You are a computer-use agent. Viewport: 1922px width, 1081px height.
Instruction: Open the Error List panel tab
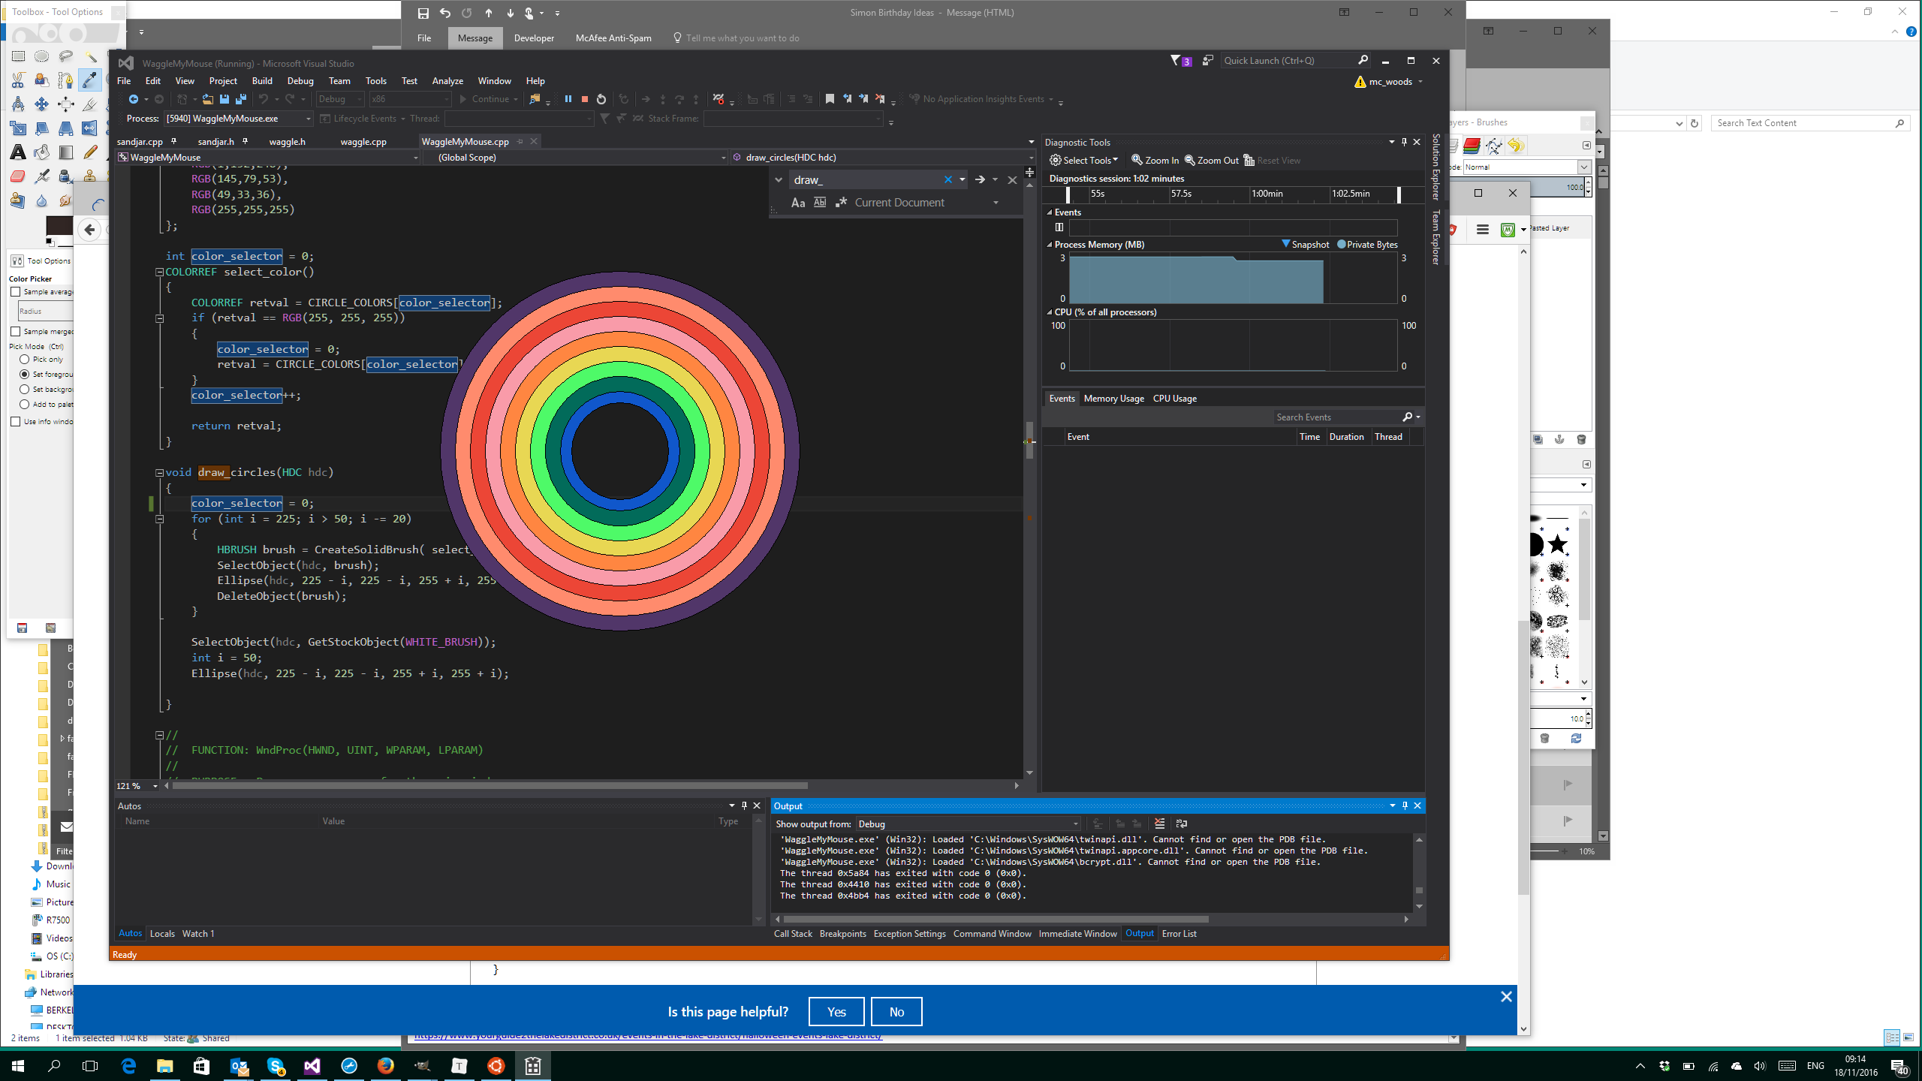click(x=1179, y=933)
